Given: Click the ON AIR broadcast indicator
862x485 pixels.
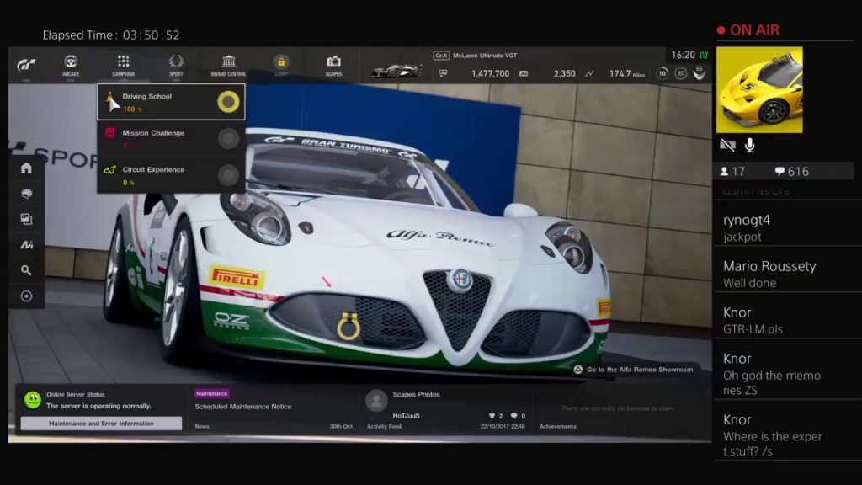Looking at the screenshot, I should 748,30.
